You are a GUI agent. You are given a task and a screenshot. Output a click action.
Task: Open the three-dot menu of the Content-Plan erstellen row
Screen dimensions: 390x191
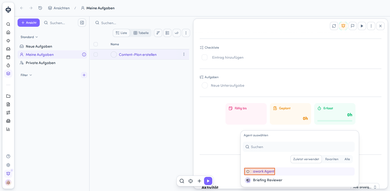tap(184, 54)
